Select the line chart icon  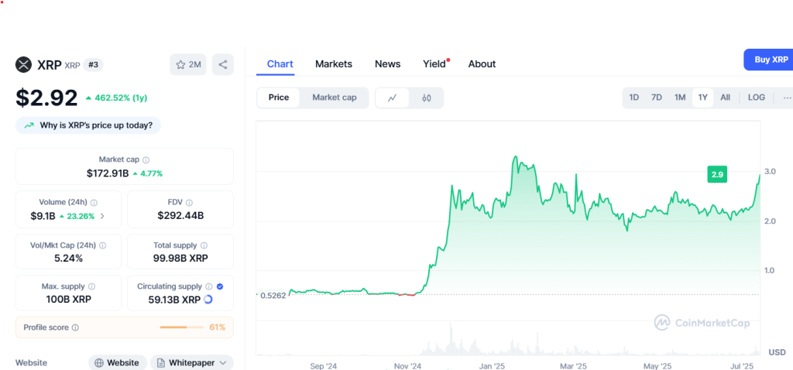click(392, 98)
